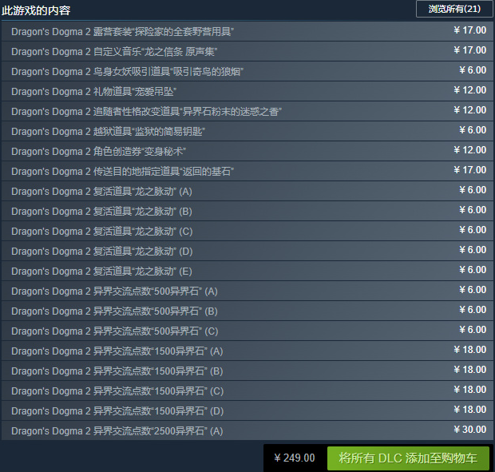Open the 自定义音乐 原声集 DLC
495x472 pixels.
(x=247, y=51)
